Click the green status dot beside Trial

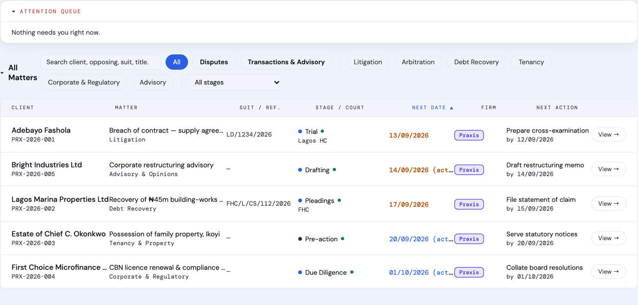coord(322,131)
